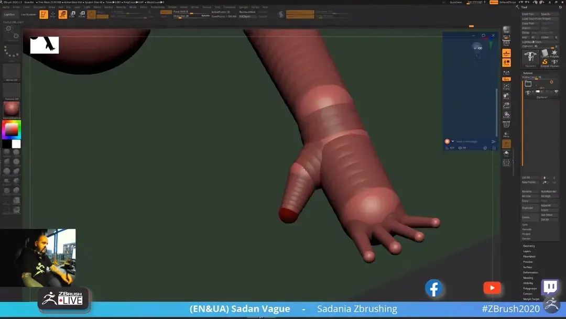566x319 pixels.
Task: Activate the Edit mode button
Action: [43, 15]
